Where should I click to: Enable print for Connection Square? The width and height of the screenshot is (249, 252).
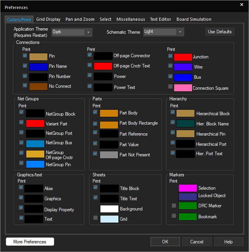(170, 87)
